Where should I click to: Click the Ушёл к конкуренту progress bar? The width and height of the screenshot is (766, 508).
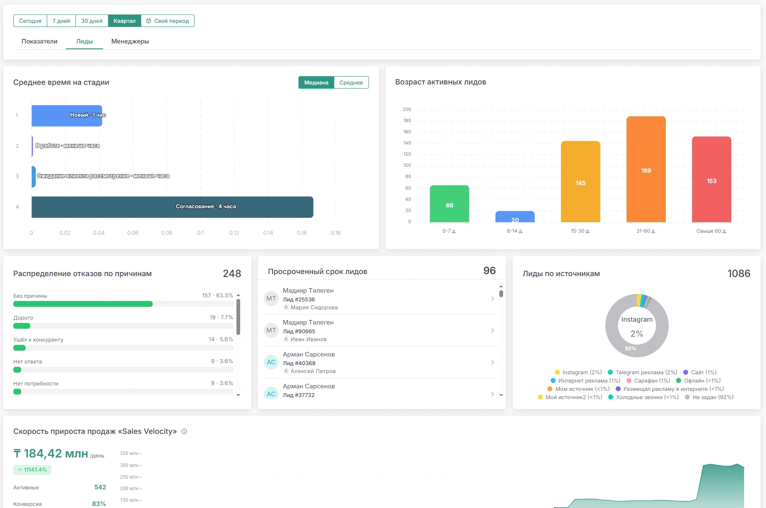(123, 348)
